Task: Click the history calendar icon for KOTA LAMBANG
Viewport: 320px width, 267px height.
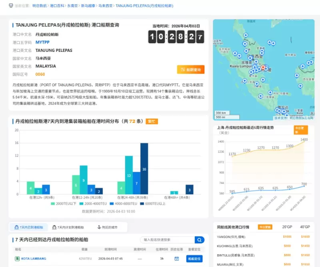Action: coord(176,259)
